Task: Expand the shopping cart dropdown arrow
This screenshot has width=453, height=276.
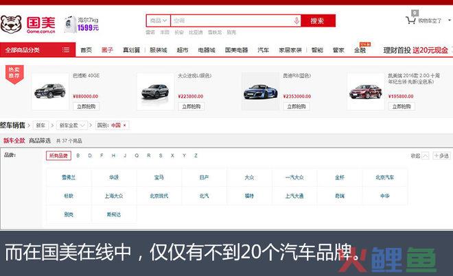Action: [x=450, y=20]
